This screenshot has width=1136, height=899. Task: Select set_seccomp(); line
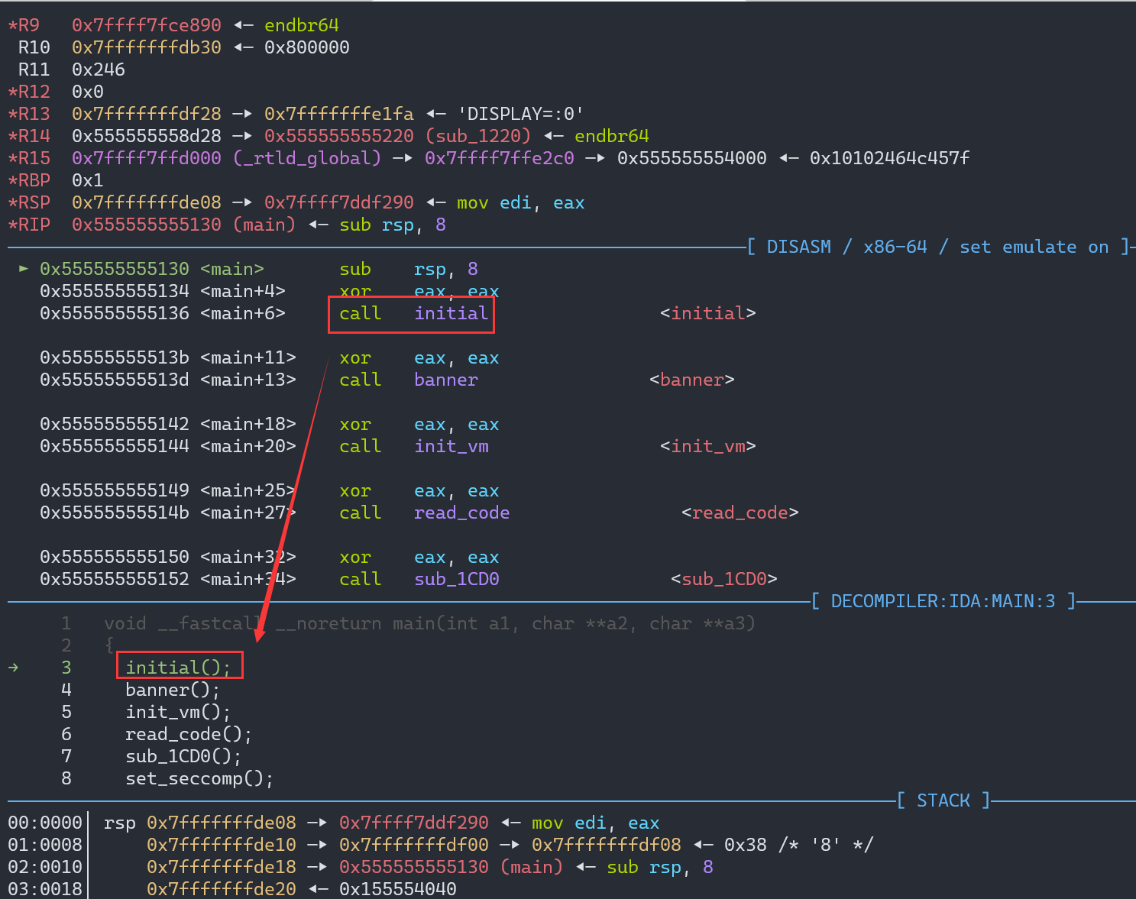[x=199, y=778]
